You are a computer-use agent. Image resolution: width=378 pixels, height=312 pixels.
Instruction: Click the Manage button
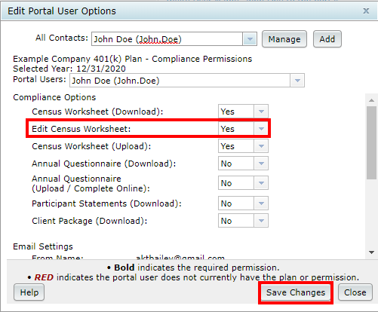(x=284, y=39)
